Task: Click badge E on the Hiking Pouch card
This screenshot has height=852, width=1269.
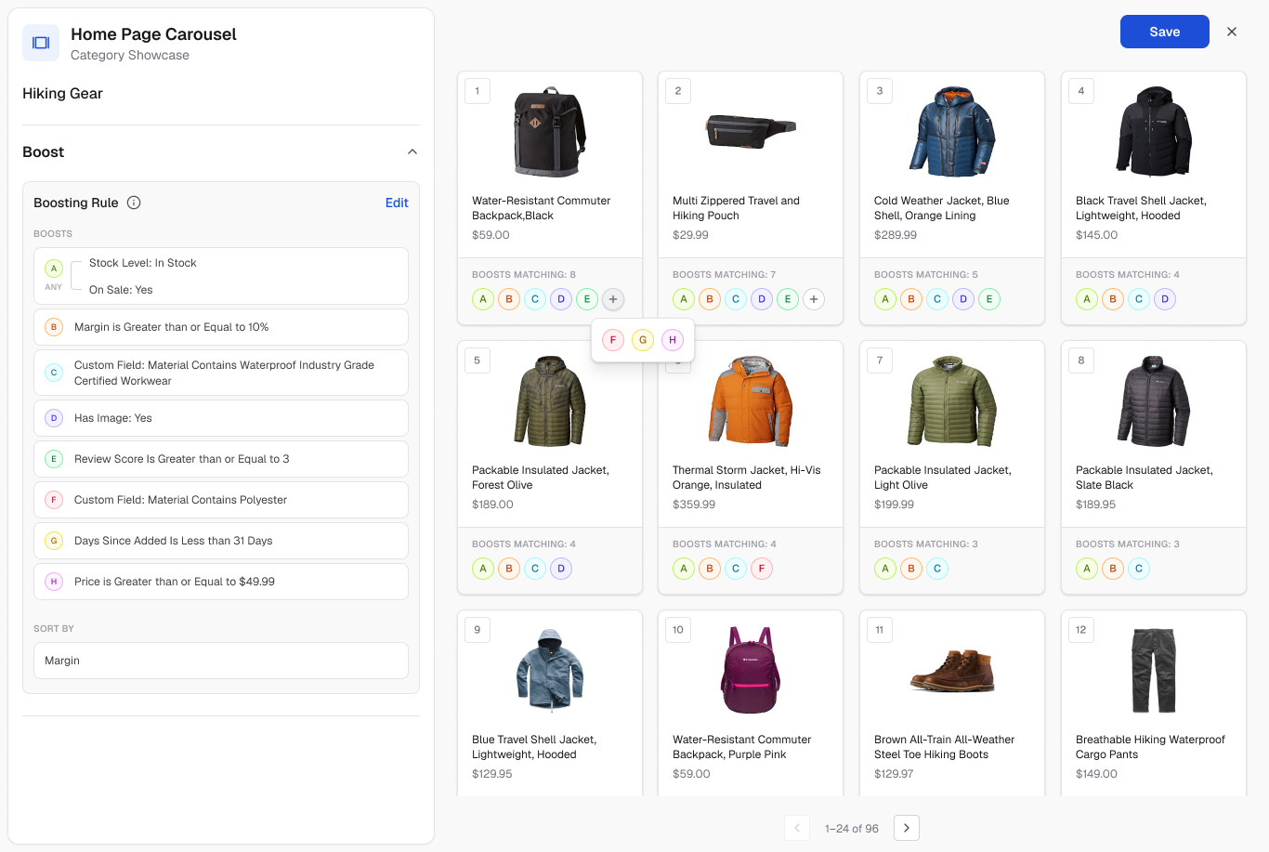Action: (788, 299)
